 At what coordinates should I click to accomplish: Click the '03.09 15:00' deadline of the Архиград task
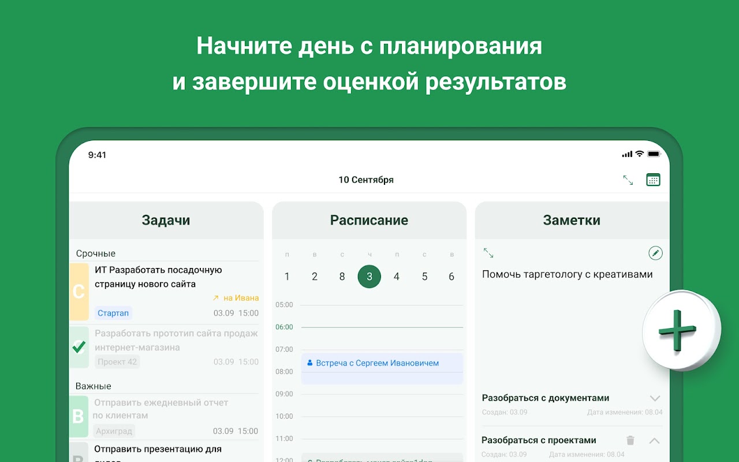click(236, 431)
